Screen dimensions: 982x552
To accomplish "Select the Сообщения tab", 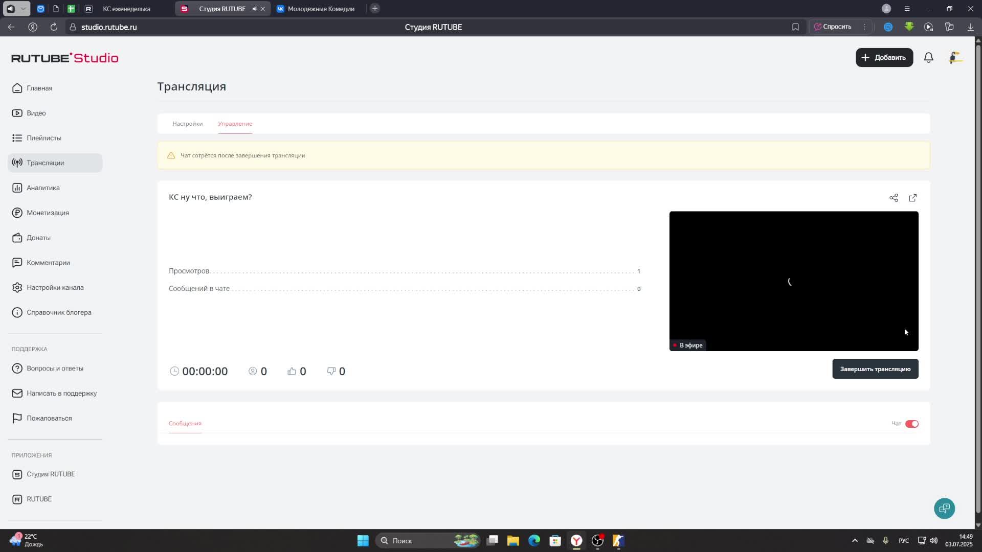I will (x=185, y=423).
